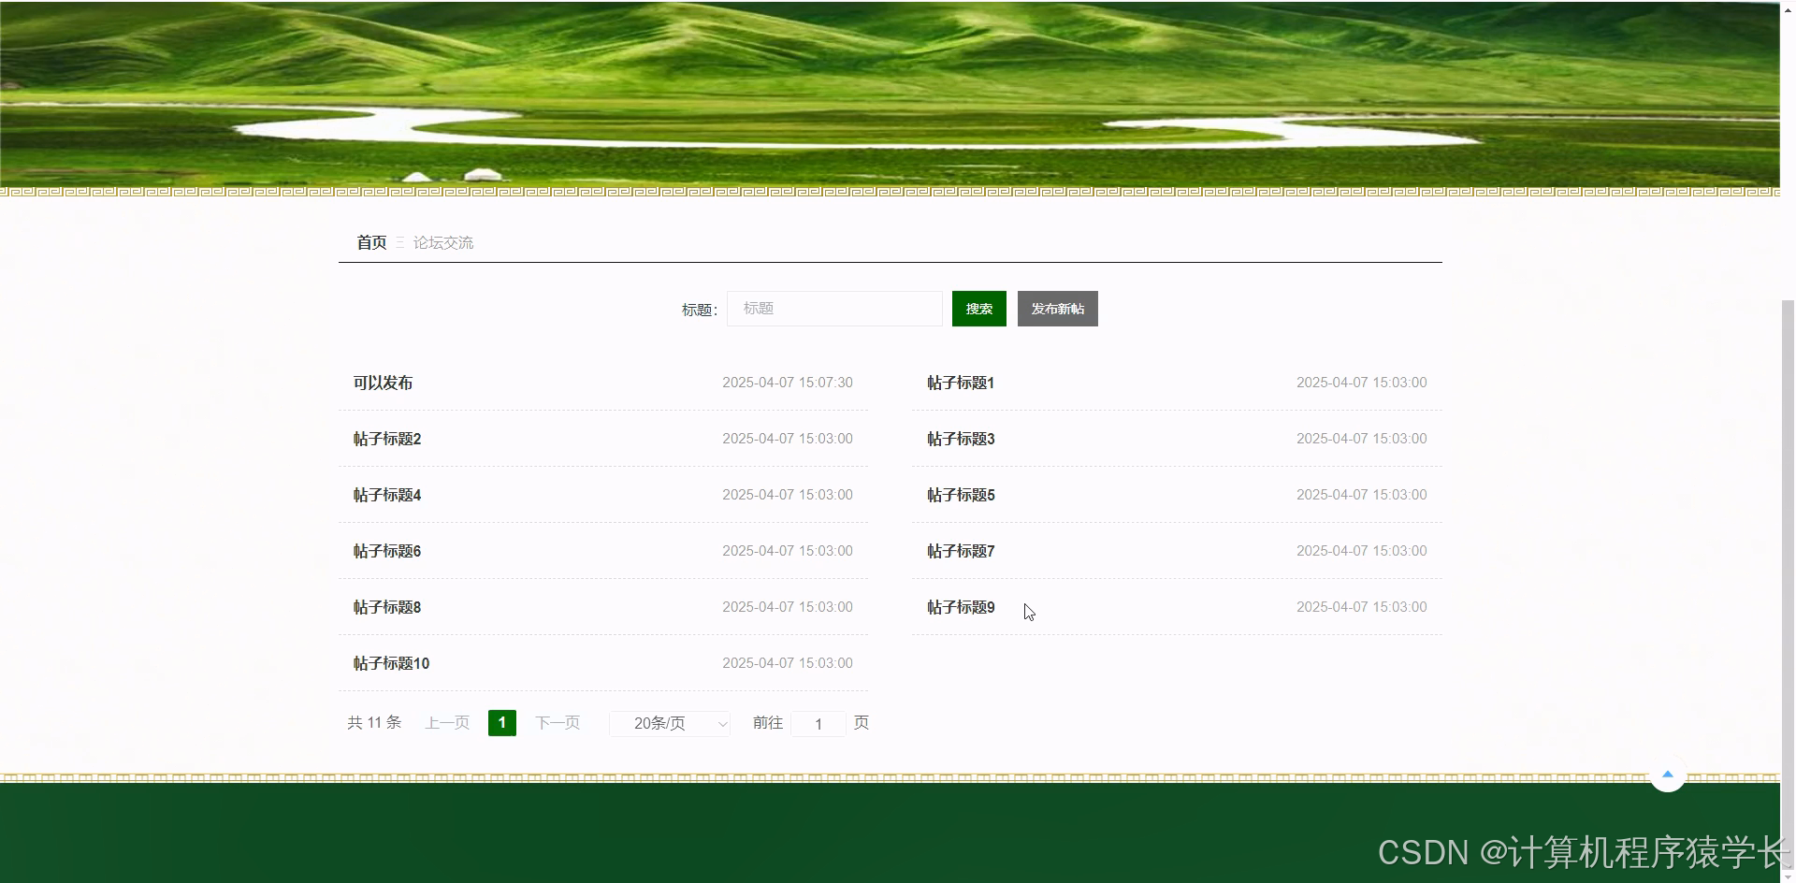Open the post 帖子标题1
This screenshot has height=883, width=1796.
[959, 383]
